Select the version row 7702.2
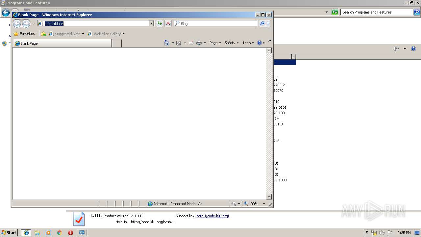421x237 pixels. pyautogui.click(x=279, y=85)
